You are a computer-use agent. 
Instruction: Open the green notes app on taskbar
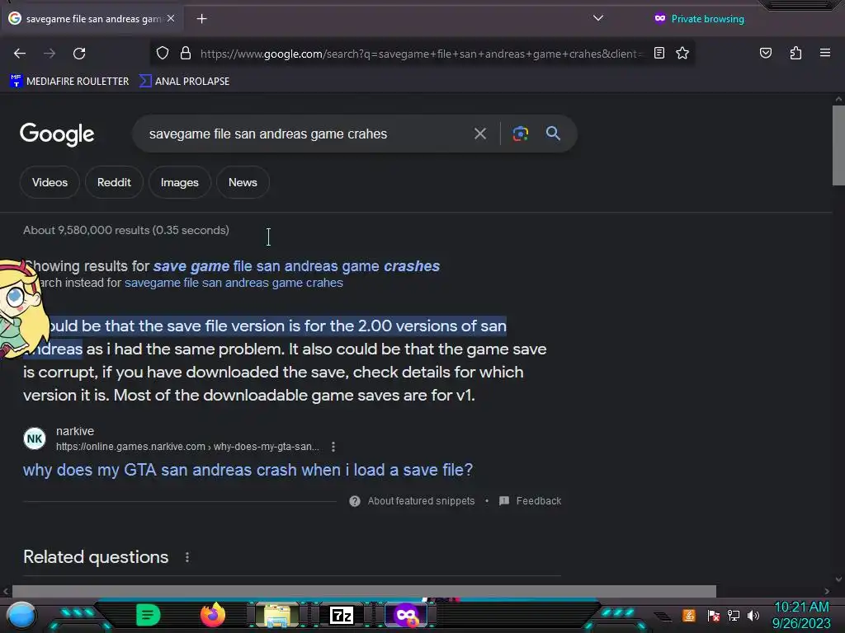[148, 615]
